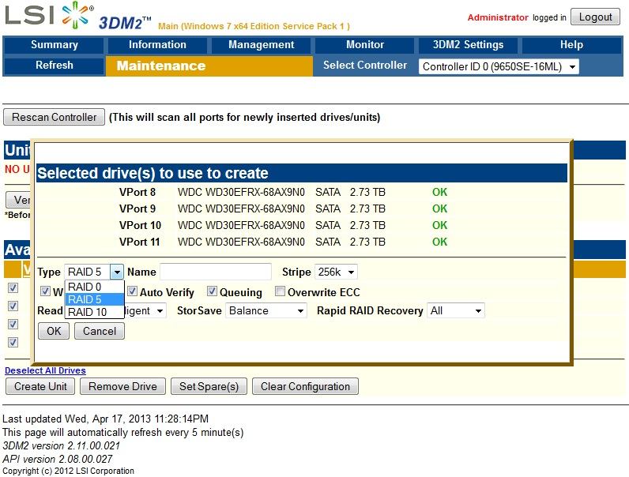This screenshot has height=477, width=629.
Task: Open the Rapid RAID Recovery dropdown
Action: pyautogui.click(x=456, y=310)
